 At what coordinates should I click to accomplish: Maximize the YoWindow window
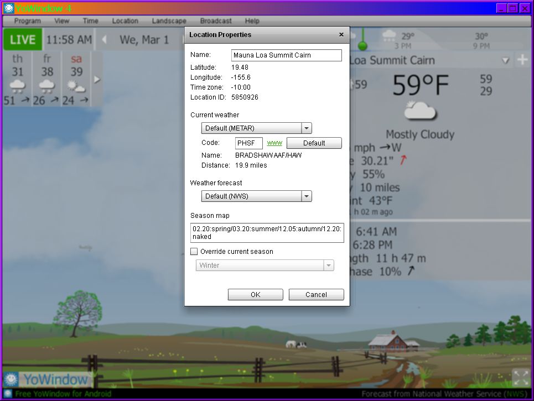pos(512,8)
